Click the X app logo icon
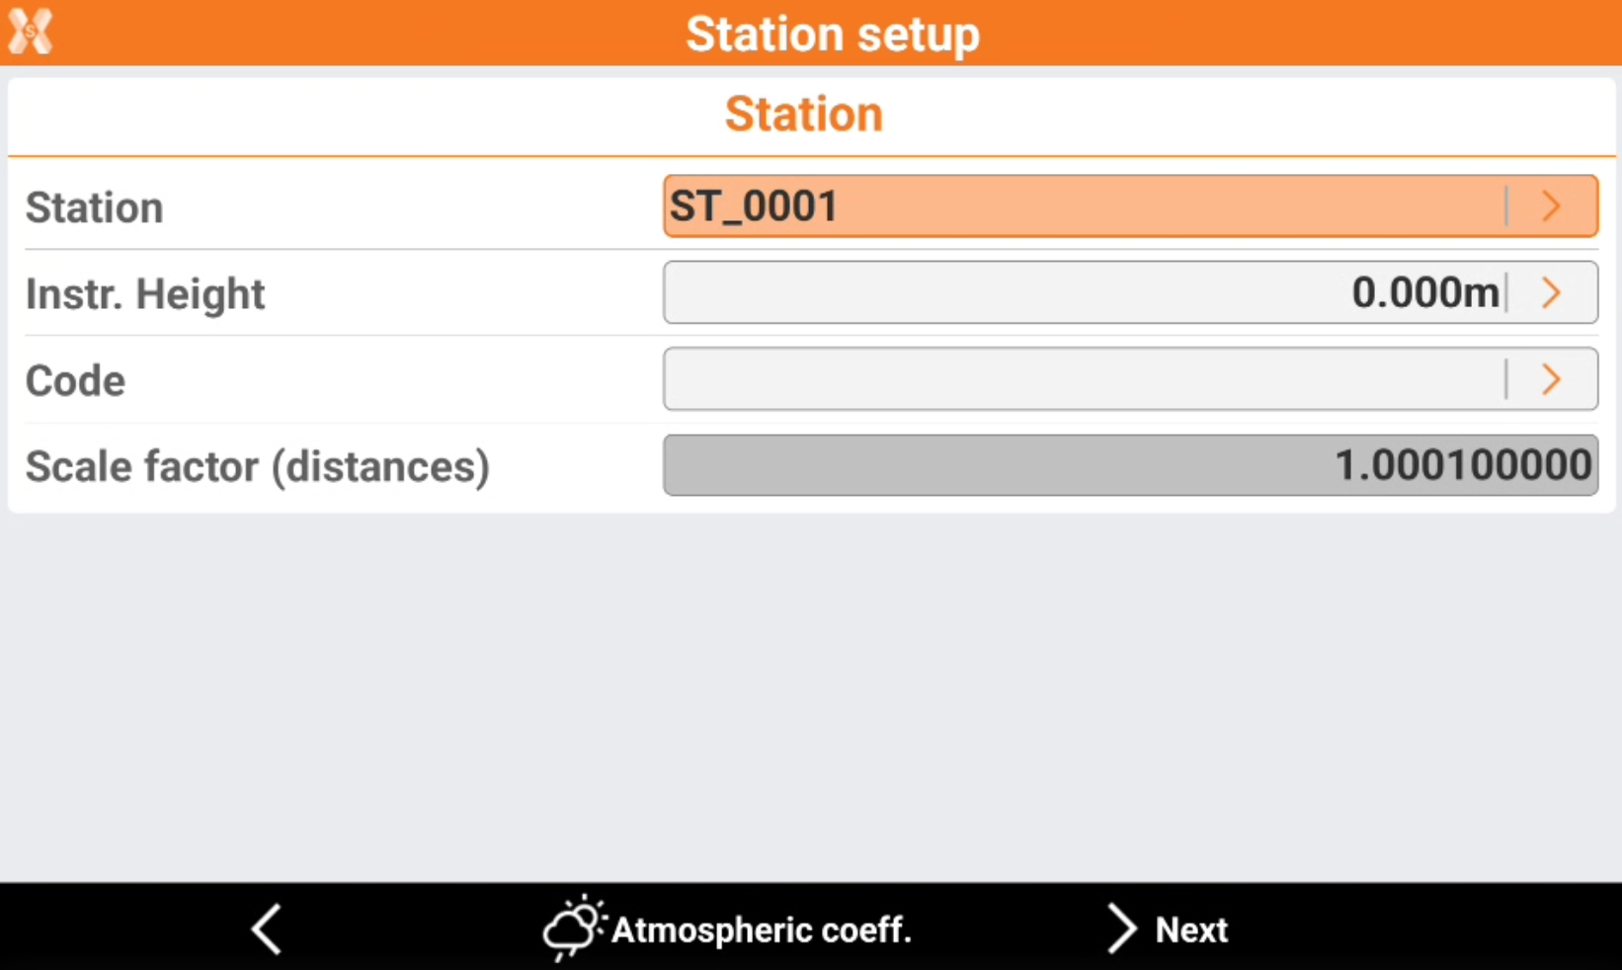Screen dimensions: 1622x970 [30, 32]
